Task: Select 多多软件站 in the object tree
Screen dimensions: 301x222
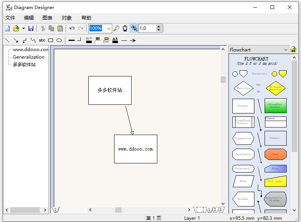Action: (x=24, y=65)
